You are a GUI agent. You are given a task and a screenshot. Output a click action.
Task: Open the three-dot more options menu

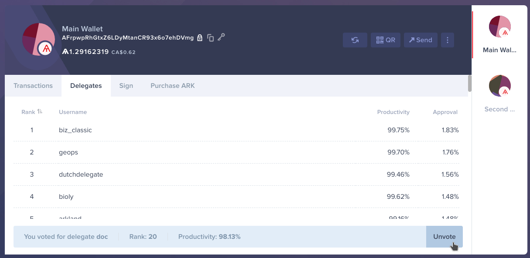click(x=448, y=40)
